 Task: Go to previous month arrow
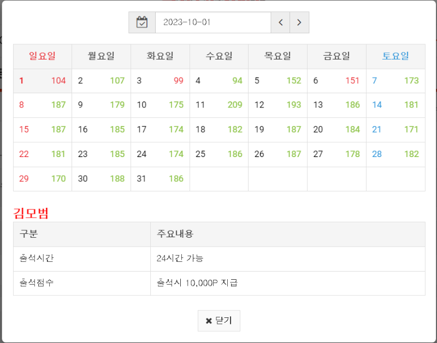[280, 22]
